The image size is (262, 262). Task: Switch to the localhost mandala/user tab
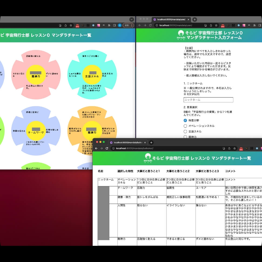pos(171,19)
